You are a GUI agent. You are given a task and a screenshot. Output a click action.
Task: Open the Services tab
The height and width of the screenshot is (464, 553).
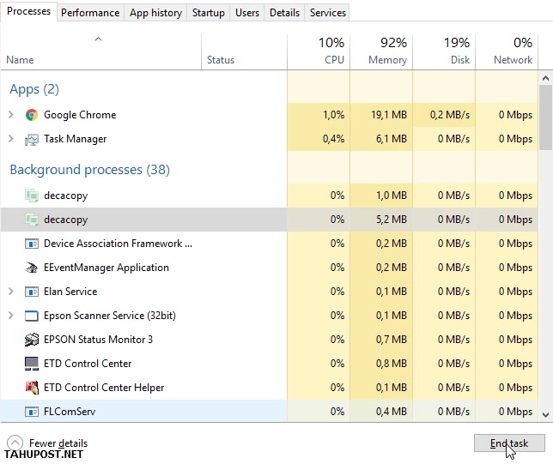pyautogui.click(x=328, y=13)
